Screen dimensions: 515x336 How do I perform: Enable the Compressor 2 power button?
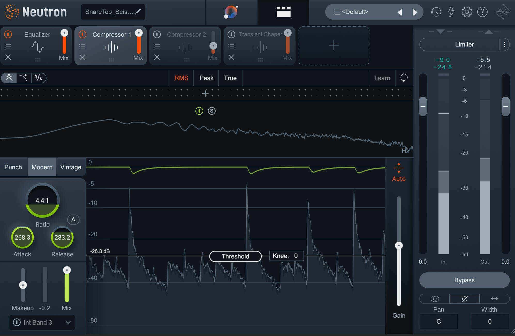click(157, 34)
